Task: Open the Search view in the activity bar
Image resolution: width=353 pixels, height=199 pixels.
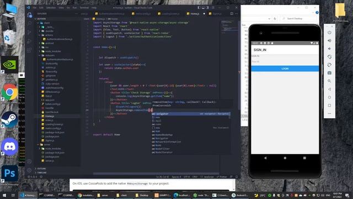Action: pyautogui.click(x=29, y=23)
